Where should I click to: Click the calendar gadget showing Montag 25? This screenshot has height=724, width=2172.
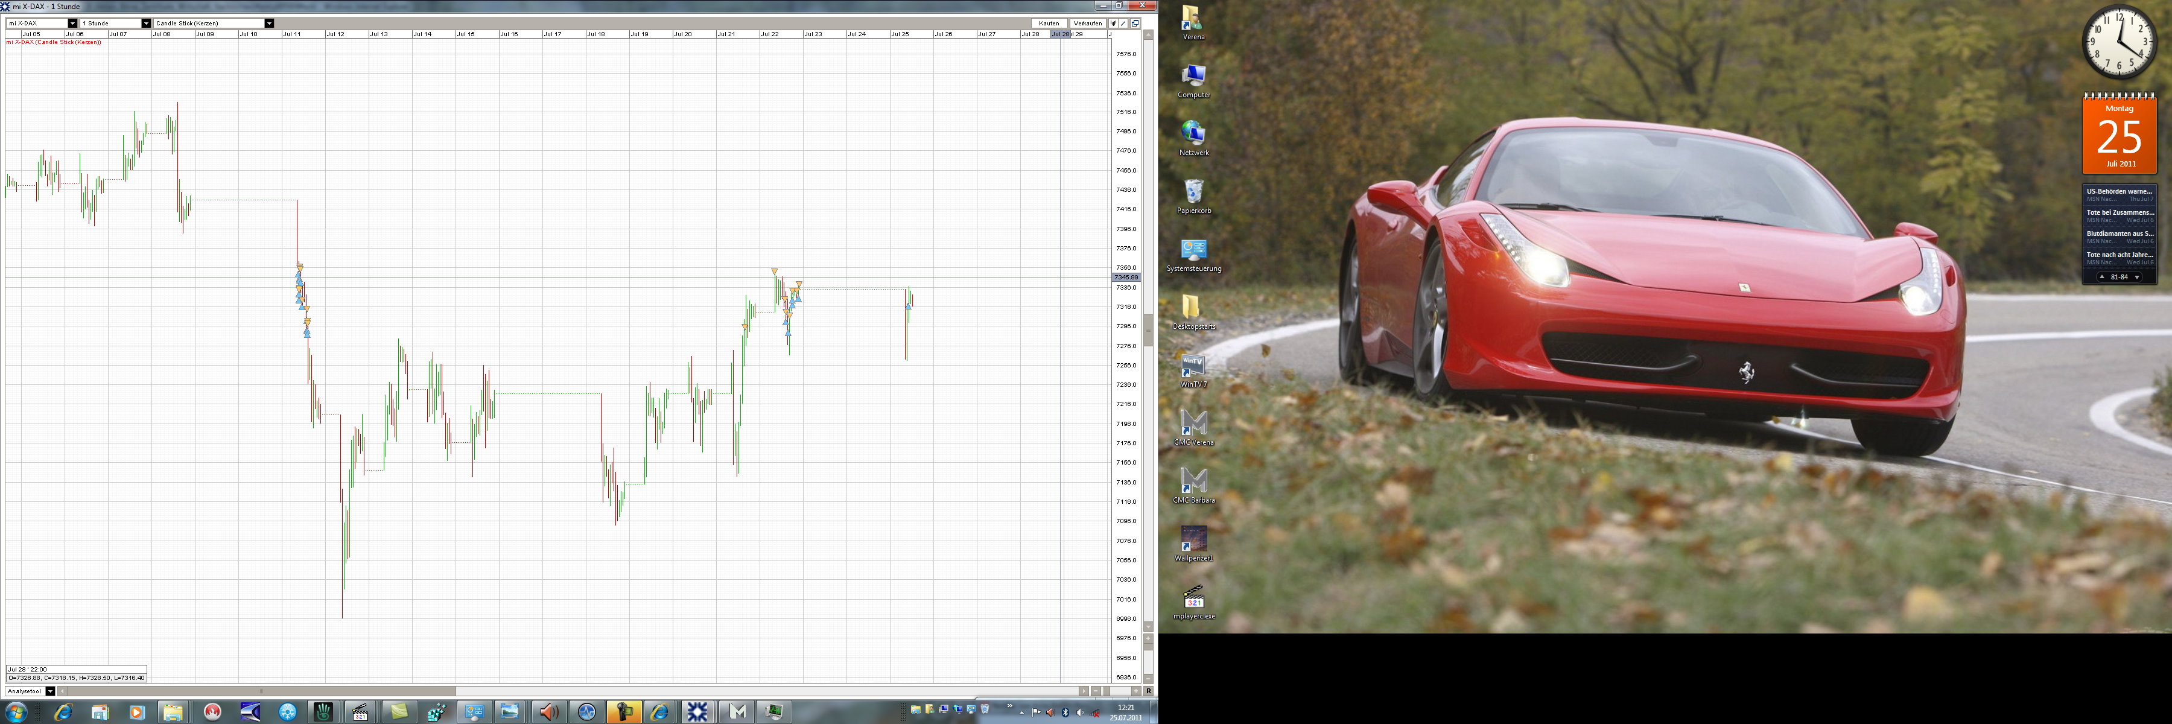coord(2119,135)
